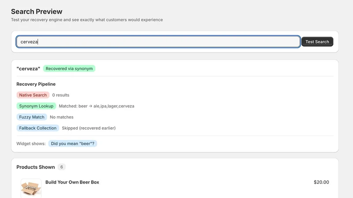Click the Did you mean "beer"? suggestion
The width and height of the screenshot is (353, 198).
[x=73, y=143]
